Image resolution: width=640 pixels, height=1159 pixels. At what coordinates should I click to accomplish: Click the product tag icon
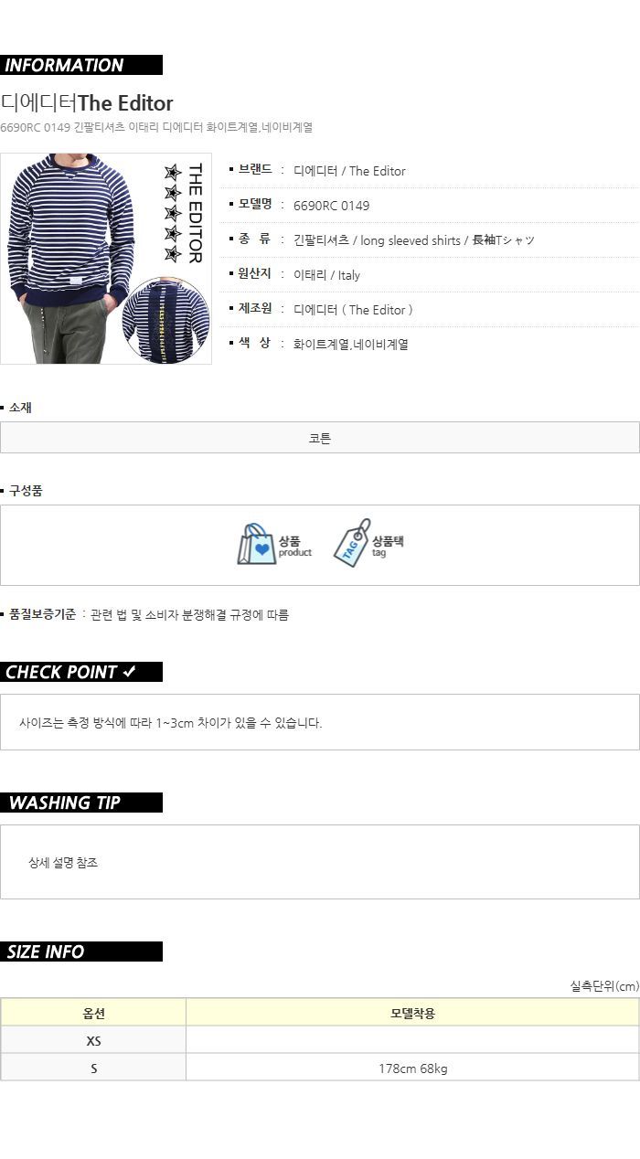pyautogui.click(x=352, y=543)
